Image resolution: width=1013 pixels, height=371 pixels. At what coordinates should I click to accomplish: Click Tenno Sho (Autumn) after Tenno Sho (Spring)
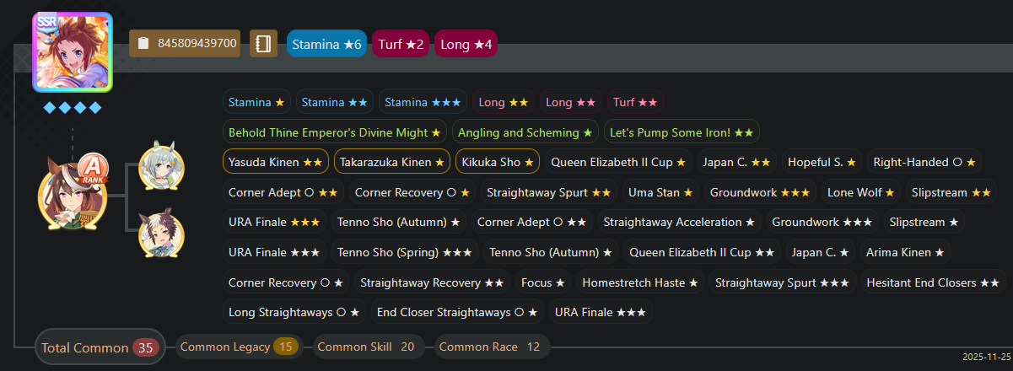click(x=551, y=252)
